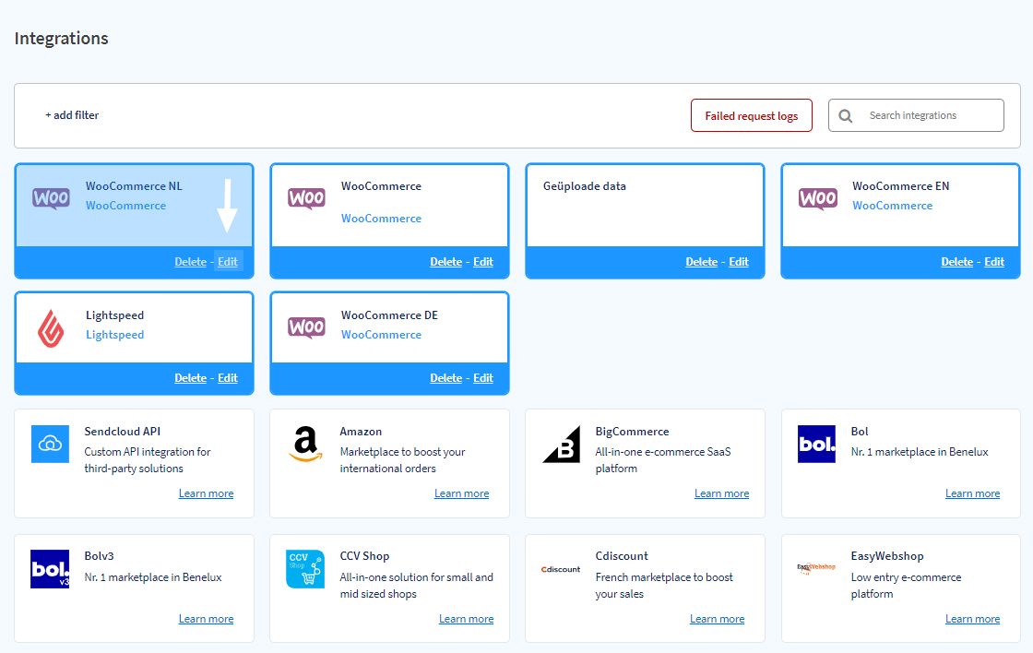Open Learn more for Amazon

click(x=462, y=493)
